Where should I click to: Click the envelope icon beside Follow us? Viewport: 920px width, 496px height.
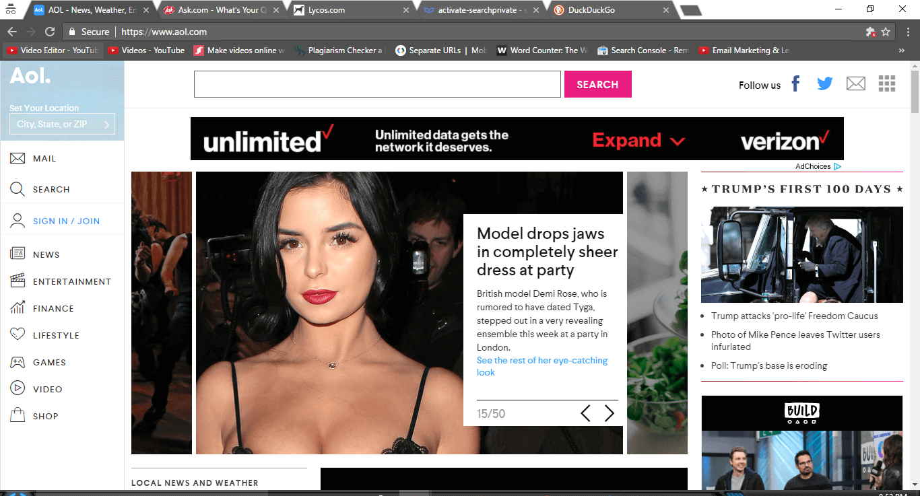[855, 84]
